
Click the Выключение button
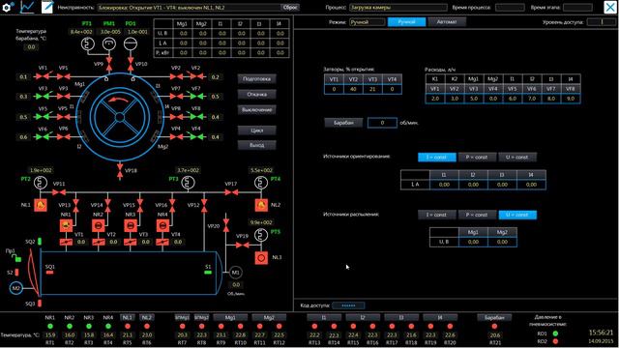click(256, 109)
